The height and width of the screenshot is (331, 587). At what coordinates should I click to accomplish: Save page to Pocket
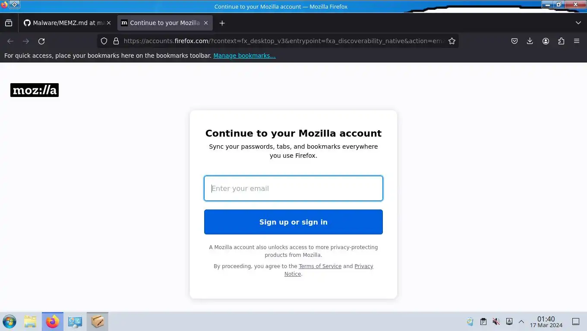tap(514, 41)
